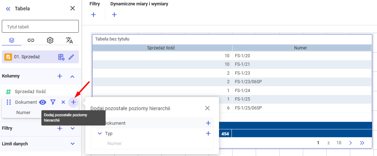
Task: Collapse the Kolumny section
Action: tap(72, 76)
